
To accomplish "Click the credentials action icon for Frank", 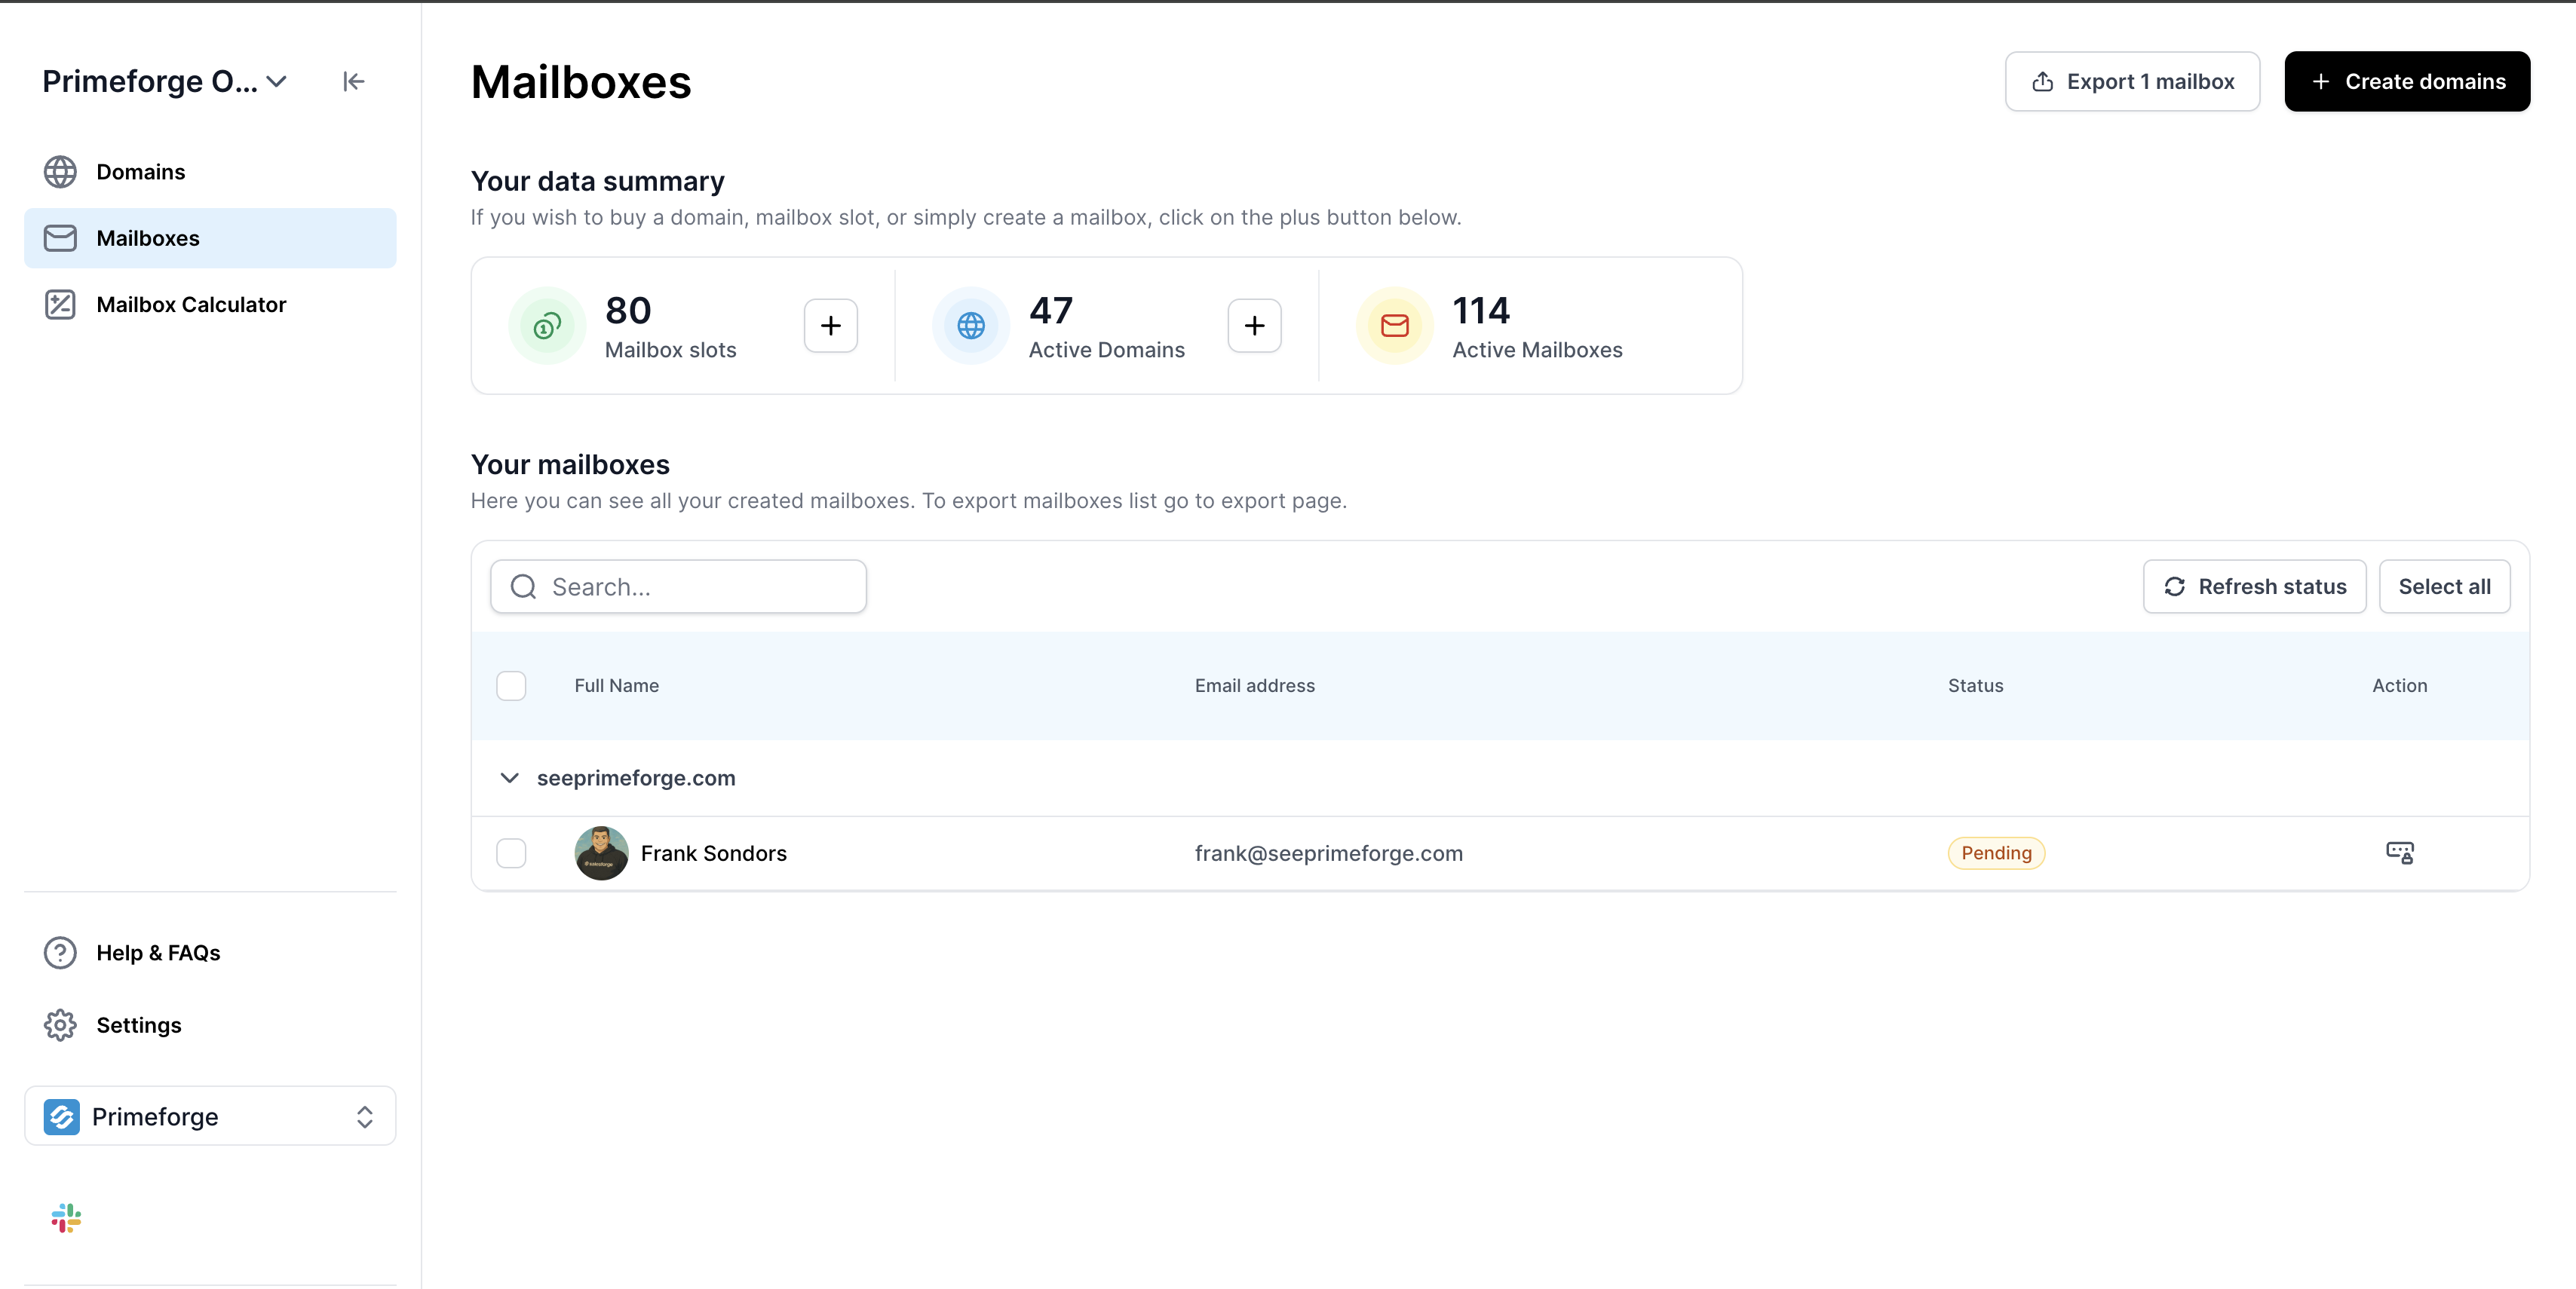I will coord(2399,853).
